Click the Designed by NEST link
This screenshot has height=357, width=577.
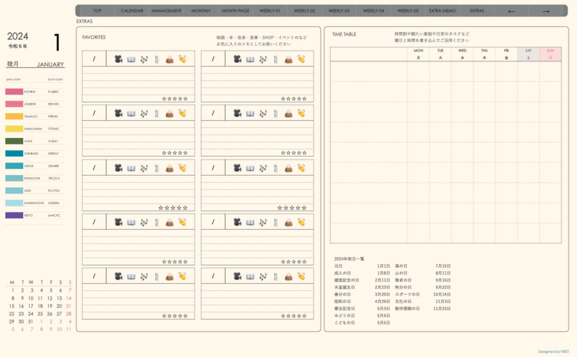(553, 352)
